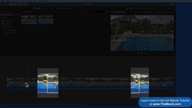Viewport: 192px width, 108px height.
Task: Select Pool Jump project in sidebar
Action: [7, 15]
